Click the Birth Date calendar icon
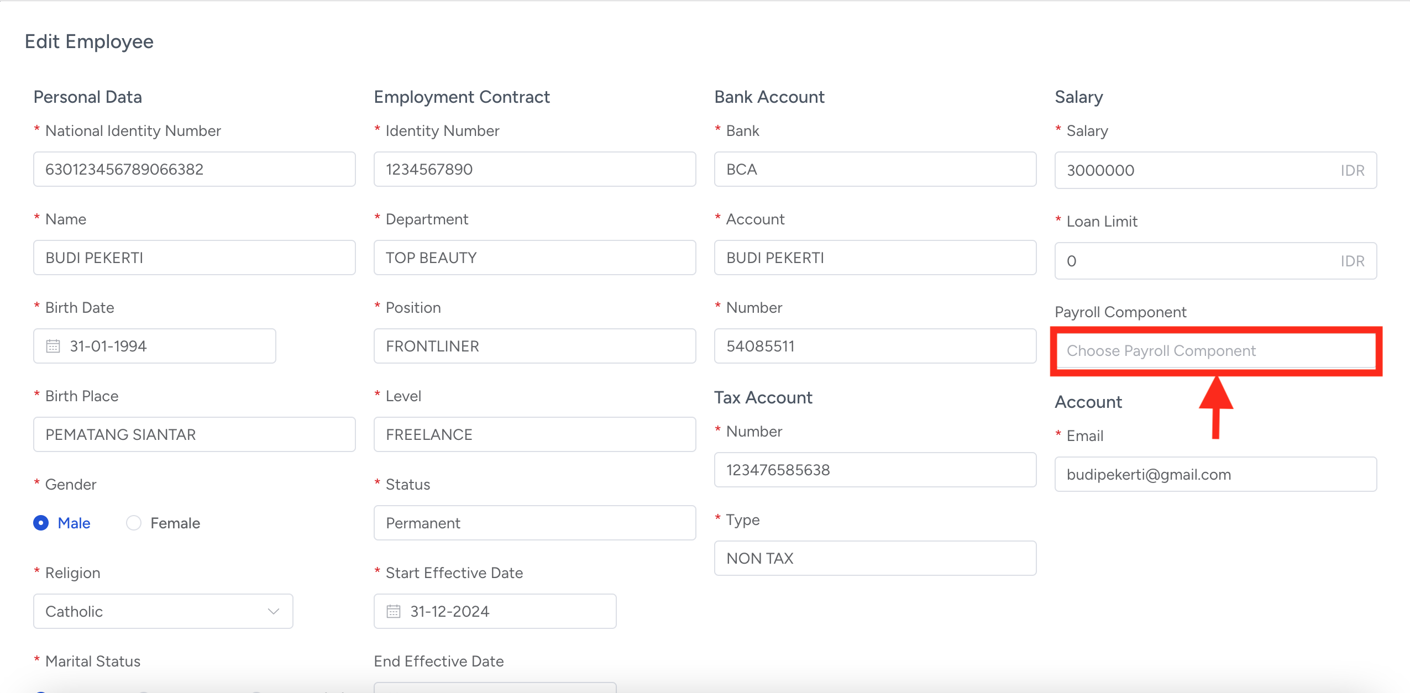The height and width of the screenshot is (693, 1410). (53, 346)
